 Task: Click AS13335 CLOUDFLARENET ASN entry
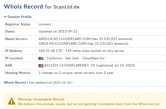(x=70, y=65)
